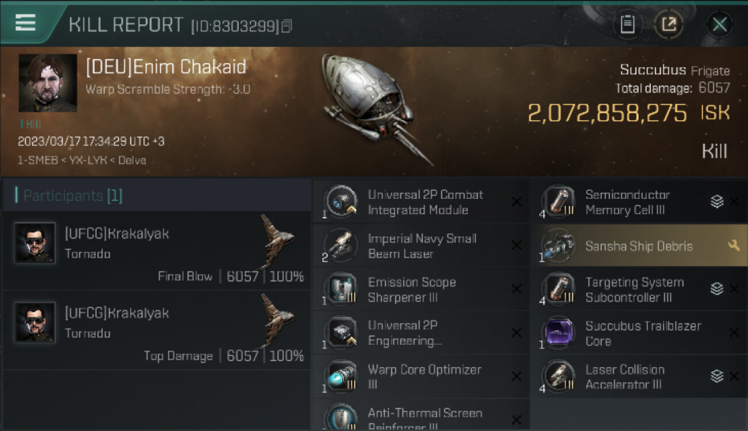This screenshot has height=431, width=748.
Task: Close the kill report window
Action: click(x=719, y=24)
